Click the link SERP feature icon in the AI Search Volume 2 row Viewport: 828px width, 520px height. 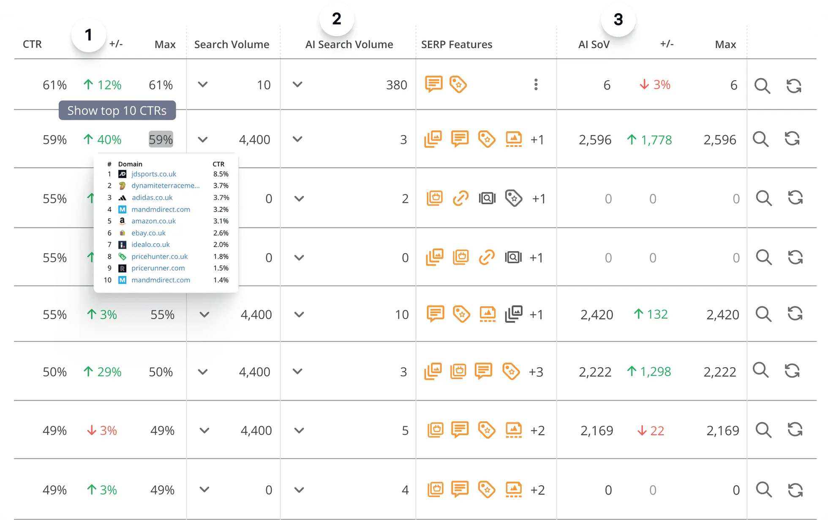coord(460,198)
